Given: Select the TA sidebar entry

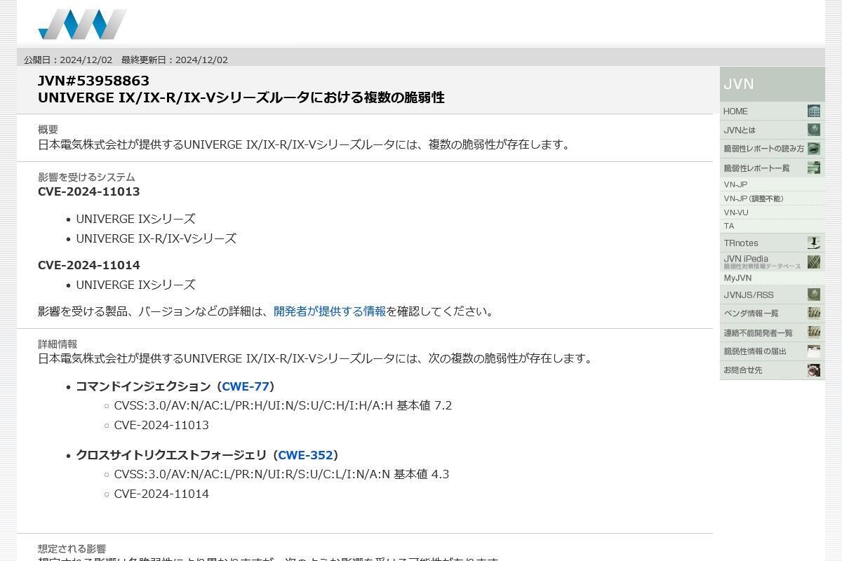Looking at the screenshot, I should 729,226.
